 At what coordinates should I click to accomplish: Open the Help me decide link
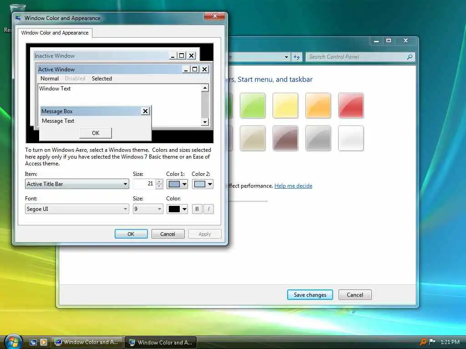294,186
